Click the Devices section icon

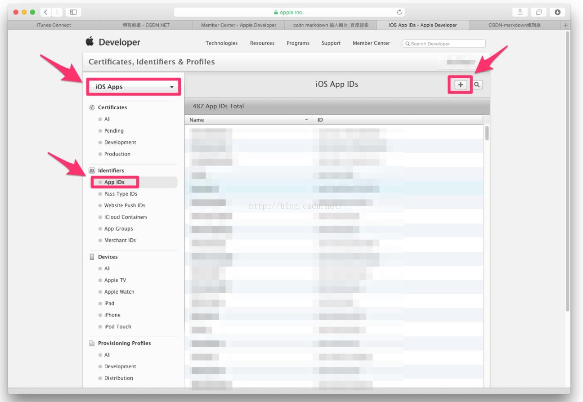pos(92,257)
